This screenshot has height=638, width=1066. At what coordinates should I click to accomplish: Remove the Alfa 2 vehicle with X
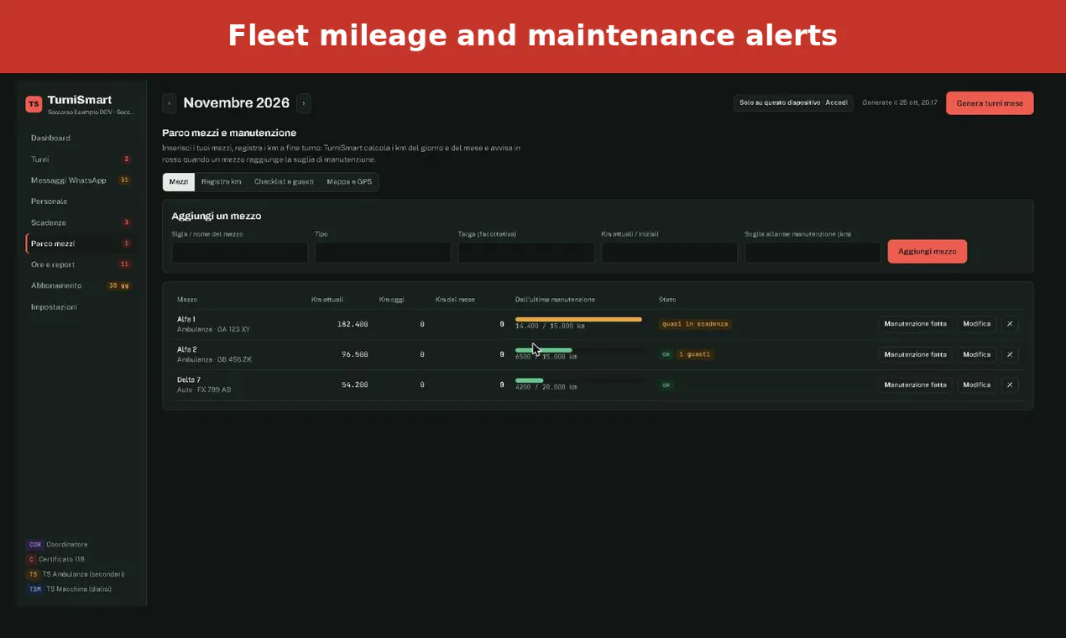(1010, 354)
